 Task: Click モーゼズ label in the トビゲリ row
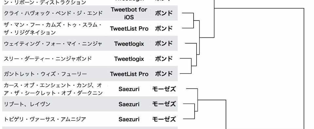[164, 119]
